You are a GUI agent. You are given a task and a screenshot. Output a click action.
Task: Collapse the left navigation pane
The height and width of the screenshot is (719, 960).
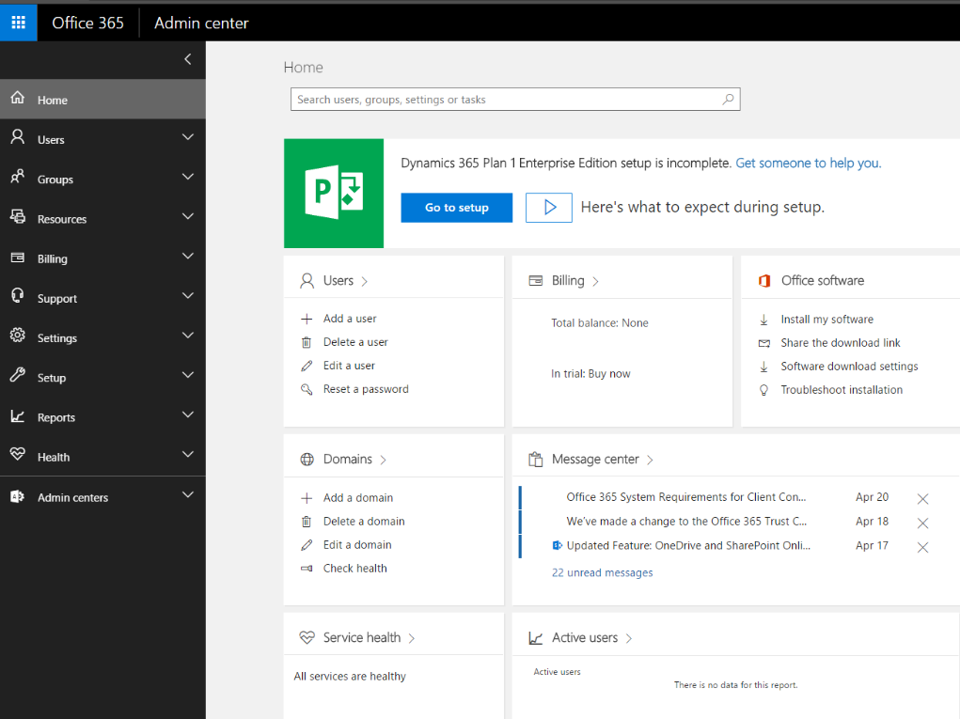point(187,59)
